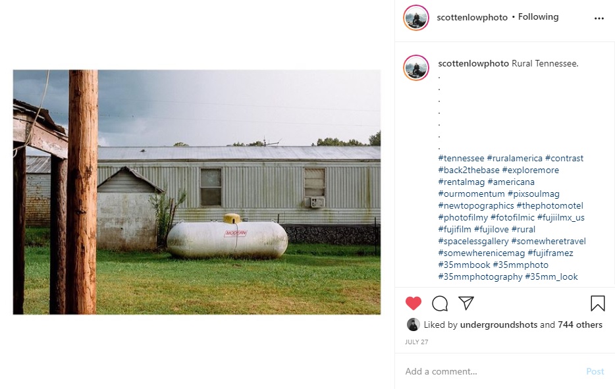Click into the Add a comment field
615x389 pixels.
[x=493, y=371]
